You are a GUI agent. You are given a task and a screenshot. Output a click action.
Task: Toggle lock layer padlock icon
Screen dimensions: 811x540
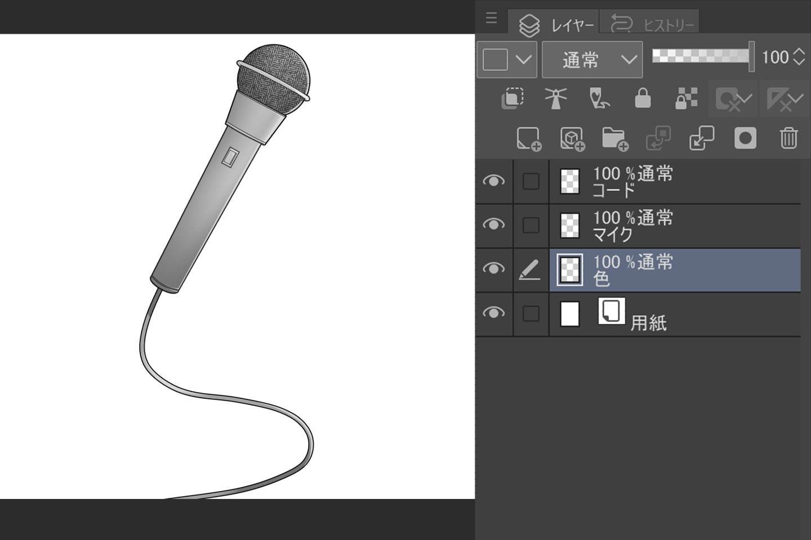tap(643, 98)
